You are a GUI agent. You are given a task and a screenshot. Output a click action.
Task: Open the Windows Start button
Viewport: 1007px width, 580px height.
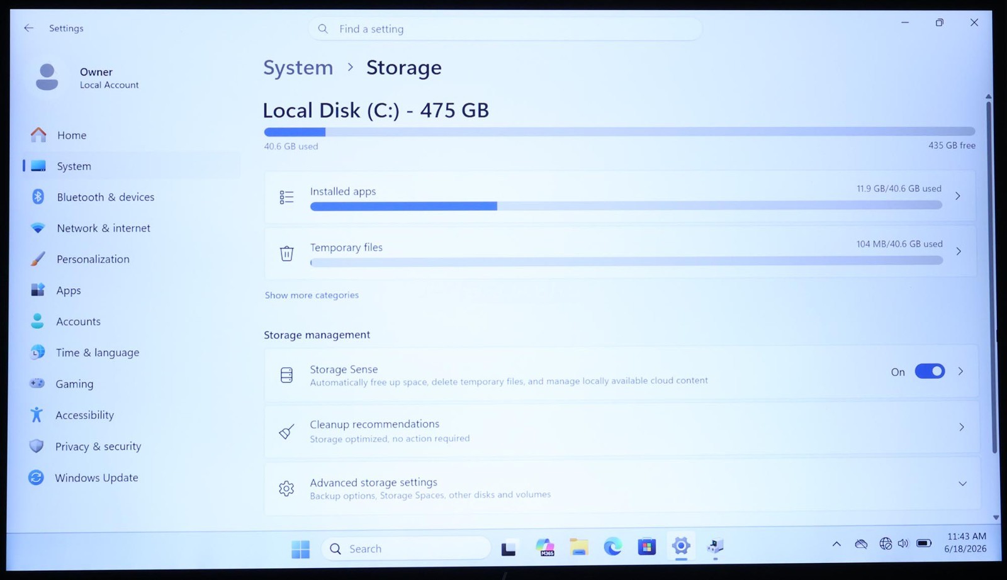pyautogui.click(x=300, y=549)
